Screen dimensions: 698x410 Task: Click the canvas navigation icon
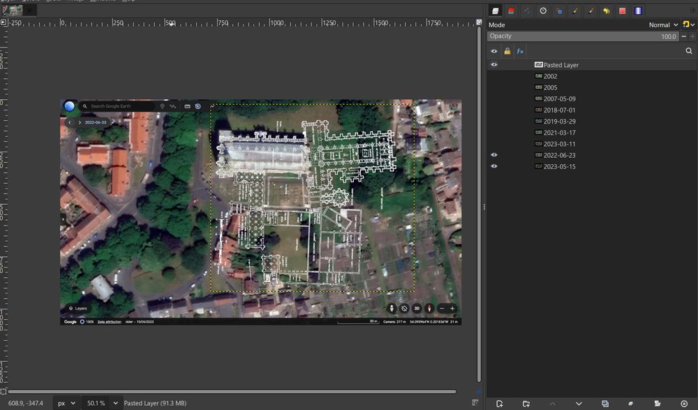[479, 392]
